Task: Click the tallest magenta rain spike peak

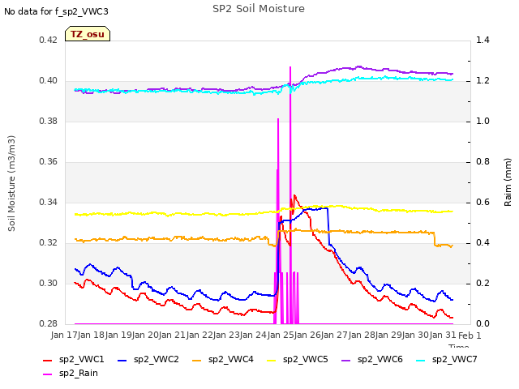Action: click(290, 67)
